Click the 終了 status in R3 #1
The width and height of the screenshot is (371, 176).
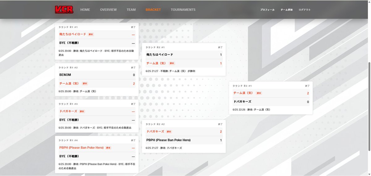307,86
